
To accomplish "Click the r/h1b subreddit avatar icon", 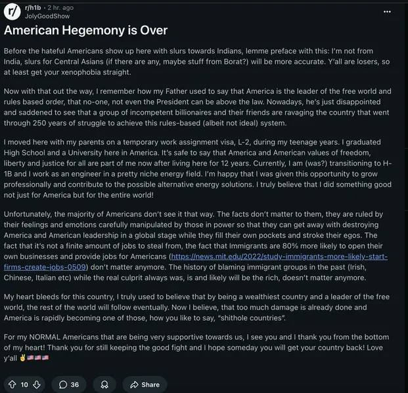I will click(11, 12).
